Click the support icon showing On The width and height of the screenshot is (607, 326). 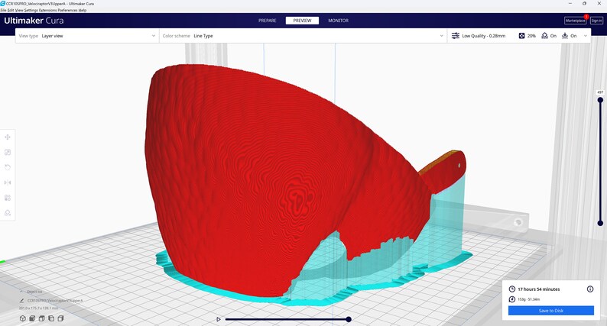click(544, 36)
